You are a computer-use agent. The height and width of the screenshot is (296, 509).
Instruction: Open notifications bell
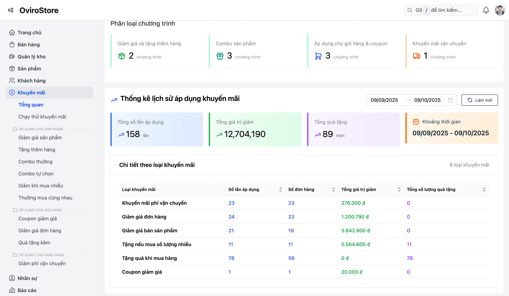click(486, 10)
